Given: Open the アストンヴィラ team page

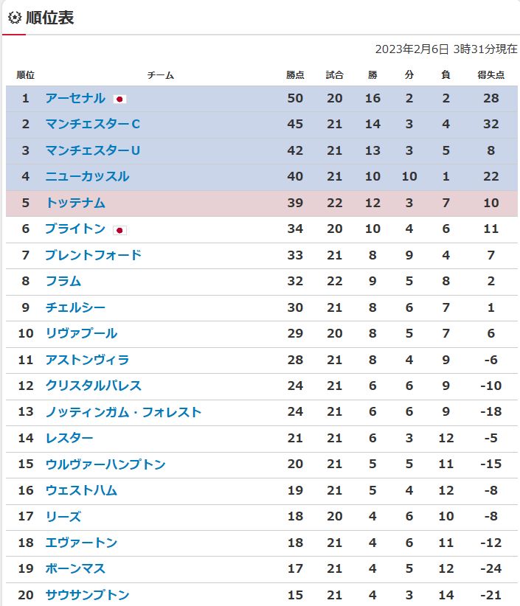Looking at the screenshot, I should point(87,360).
